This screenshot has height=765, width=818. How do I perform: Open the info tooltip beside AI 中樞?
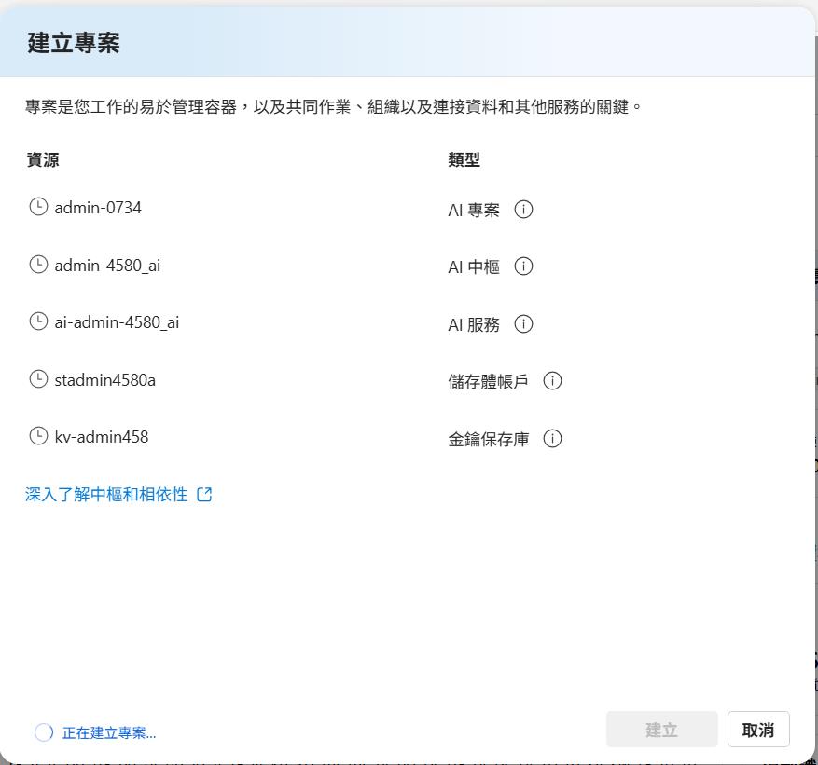[524, 266]
